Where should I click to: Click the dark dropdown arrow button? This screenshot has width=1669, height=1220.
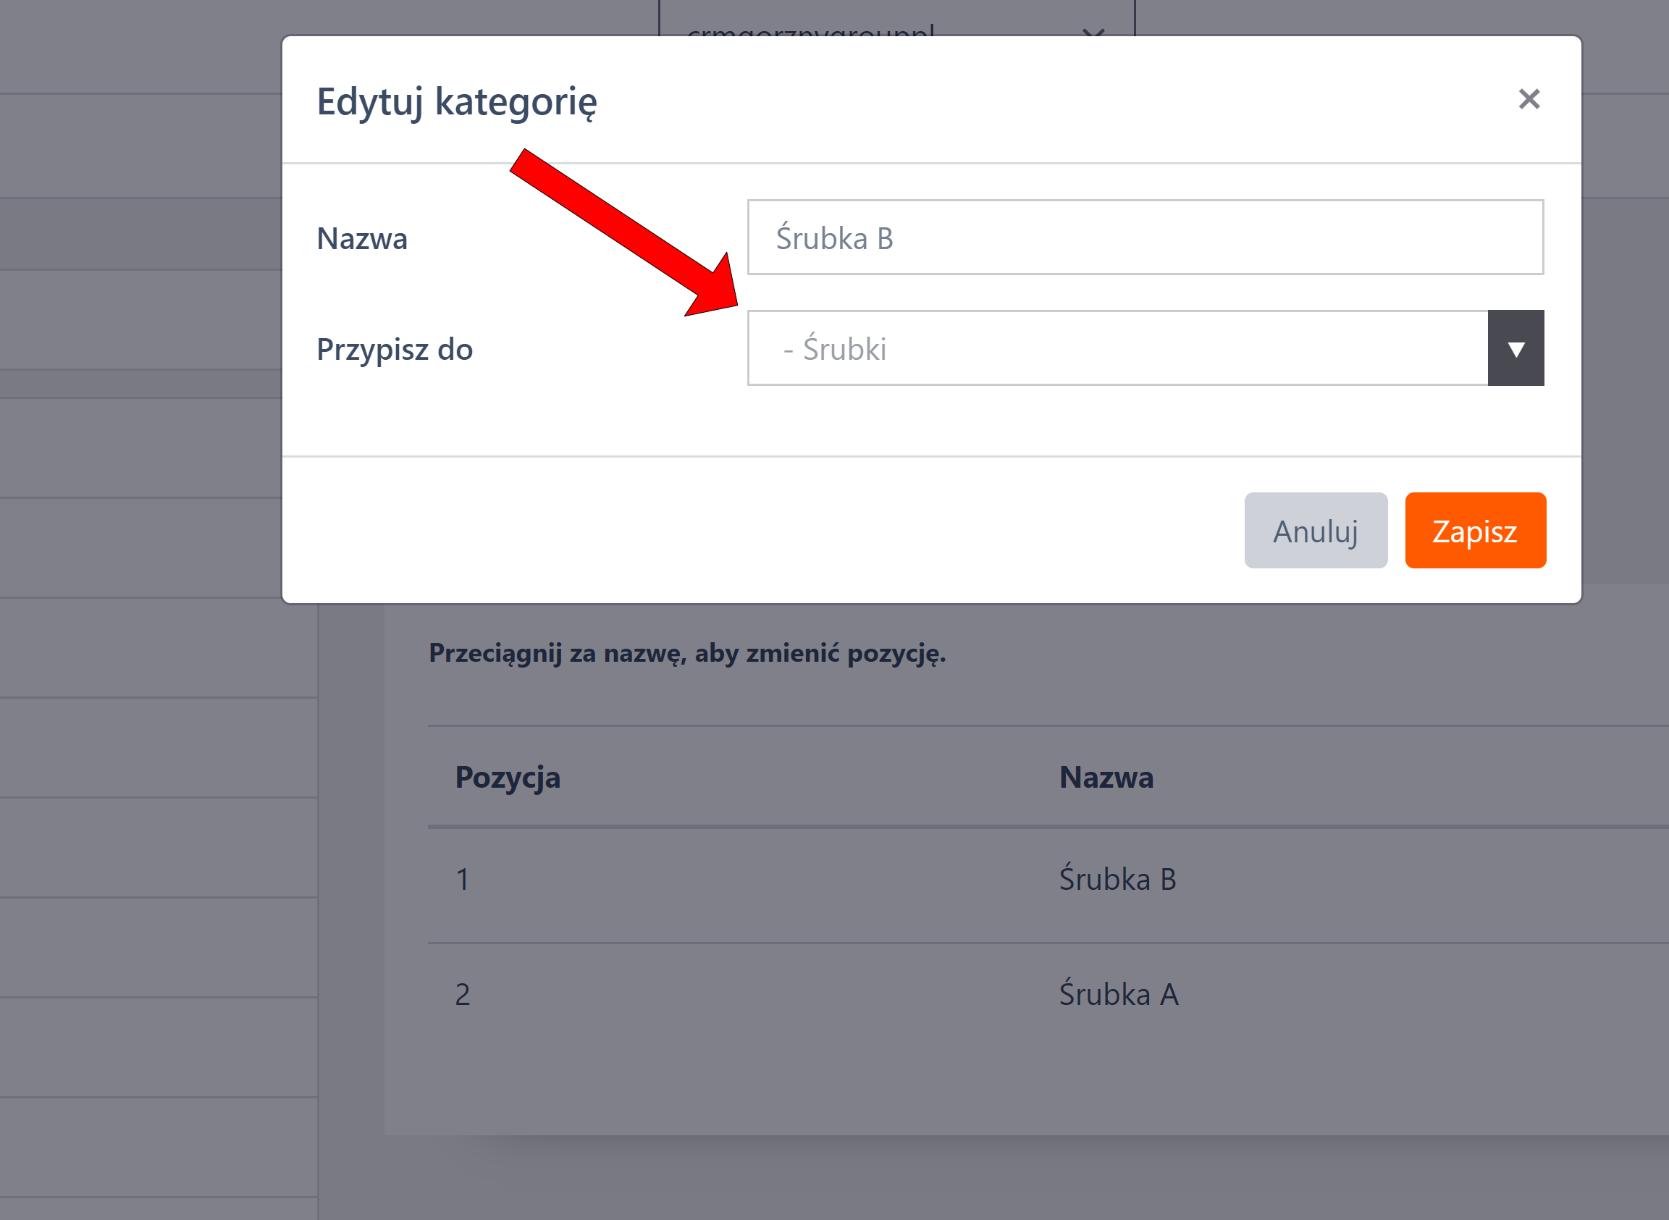coord(1515,348)
